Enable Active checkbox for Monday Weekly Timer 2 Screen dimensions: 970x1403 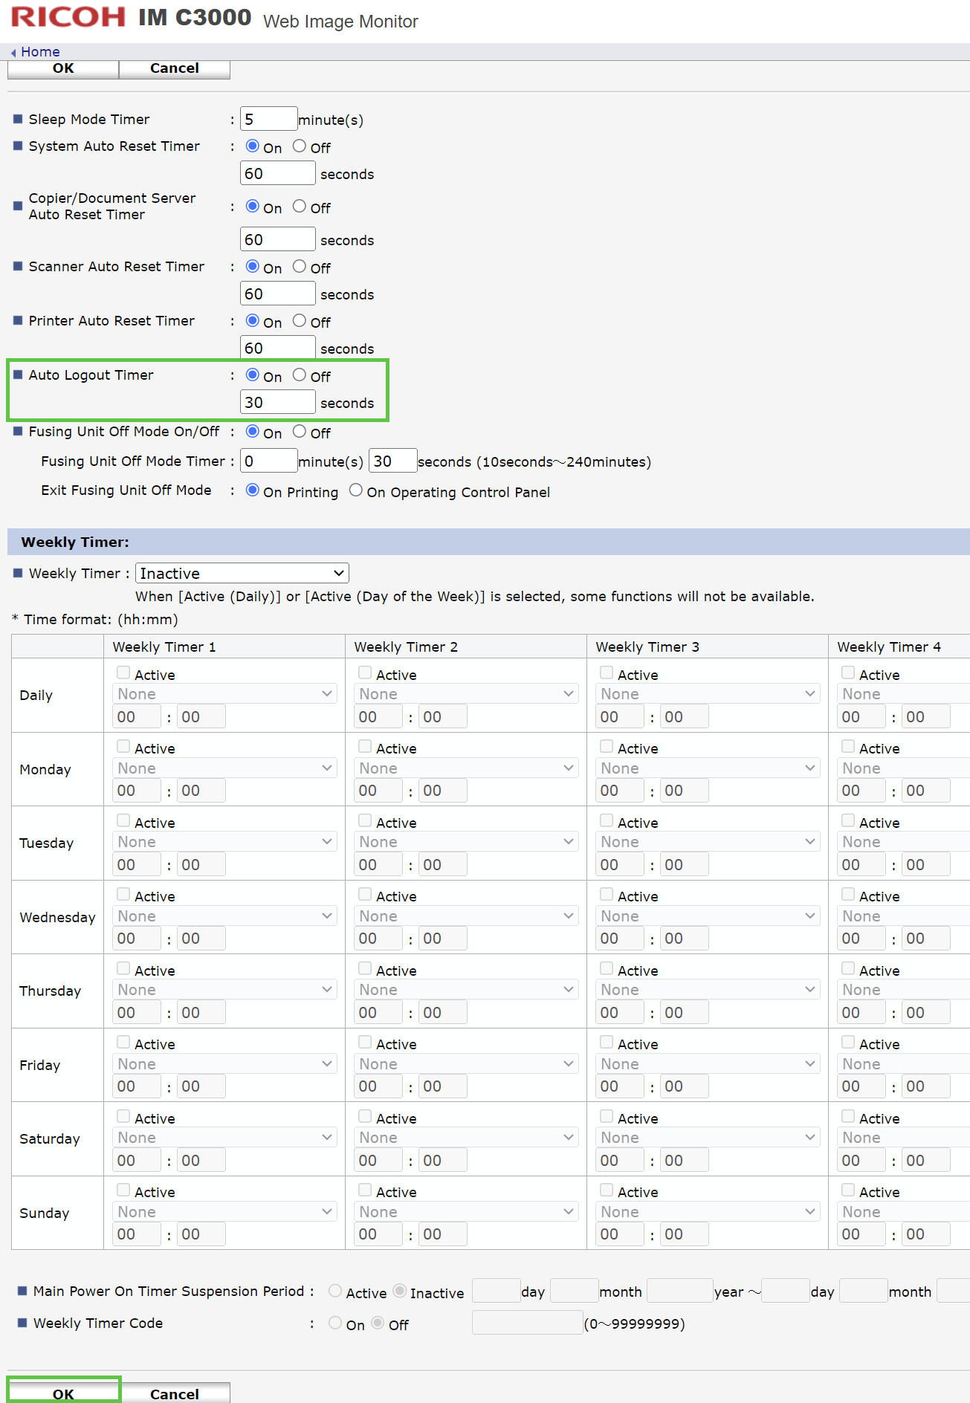(365, 747)
